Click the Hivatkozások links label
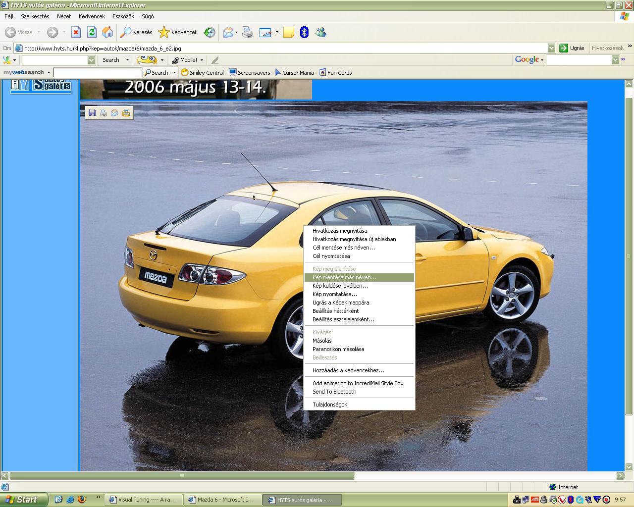Image resolution: width=634 pixels, height=507 pixels. [x=607, y=48]
